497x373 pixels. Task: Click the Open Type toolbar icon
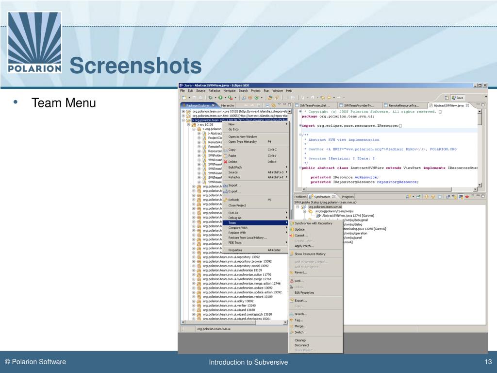pyautogui.click(x=270, y=98)
